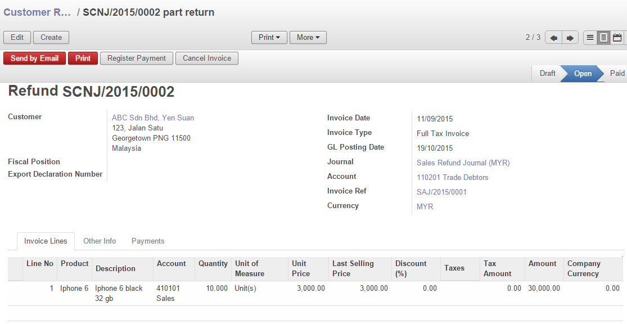
Task: Select the Invoice Lines tab
Action: click(x=46, y=241)
